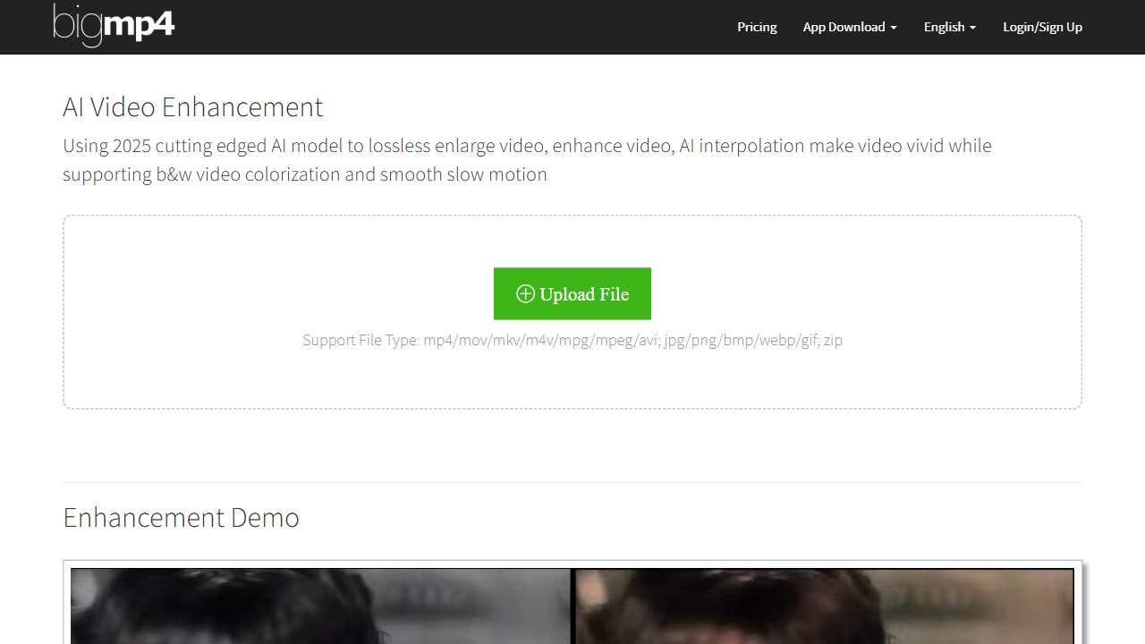Click the caret arrow next to App Download

894,28
